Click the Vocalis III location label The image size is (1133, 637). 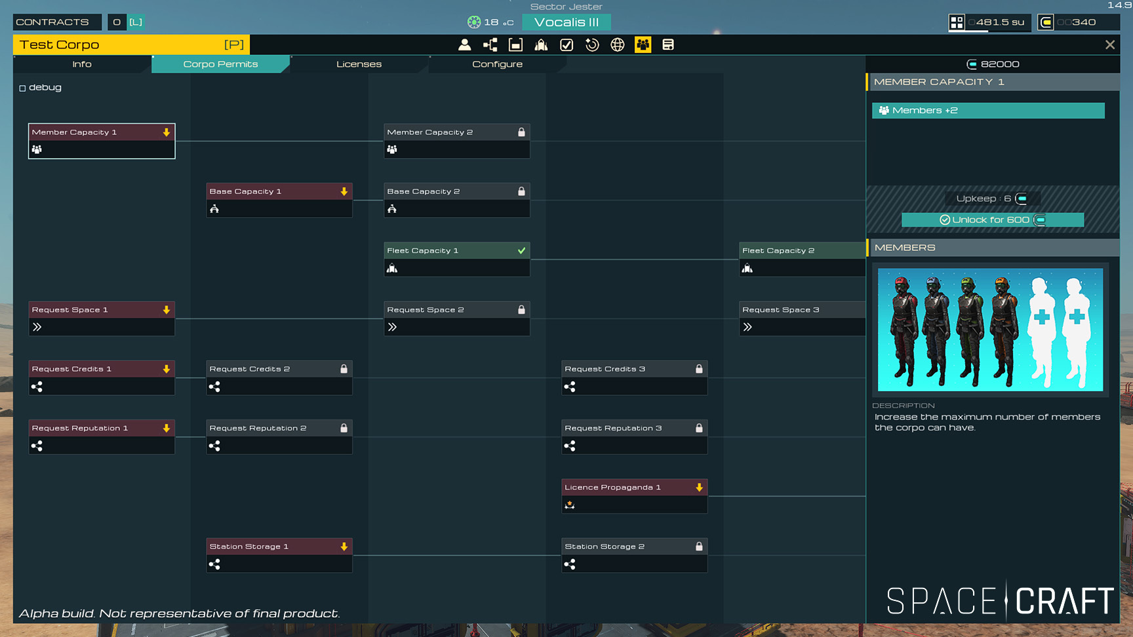566,22
